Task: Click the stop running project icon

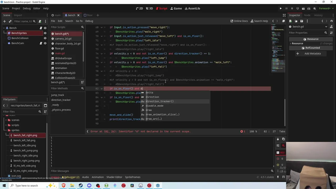Action: click(292, 8)
